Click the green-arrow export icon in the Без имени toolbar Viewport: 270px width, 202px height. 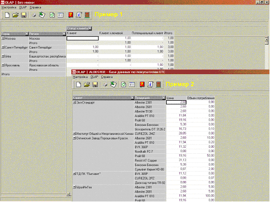pos(42,15)
